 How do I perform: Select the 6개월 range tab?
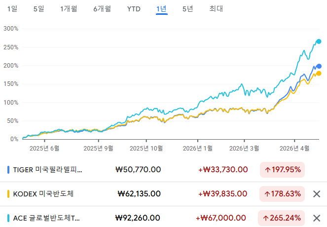tap(102, 9)
